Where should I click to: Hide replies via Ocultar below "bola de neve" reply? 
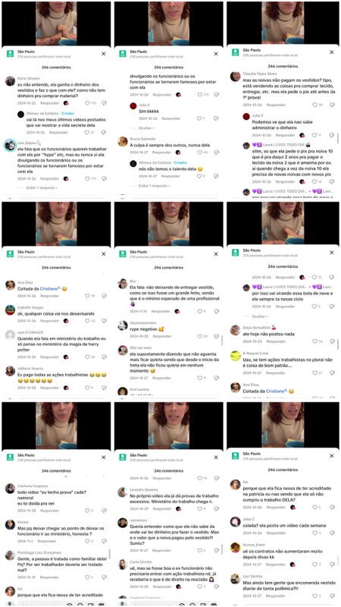pos(259,316)
